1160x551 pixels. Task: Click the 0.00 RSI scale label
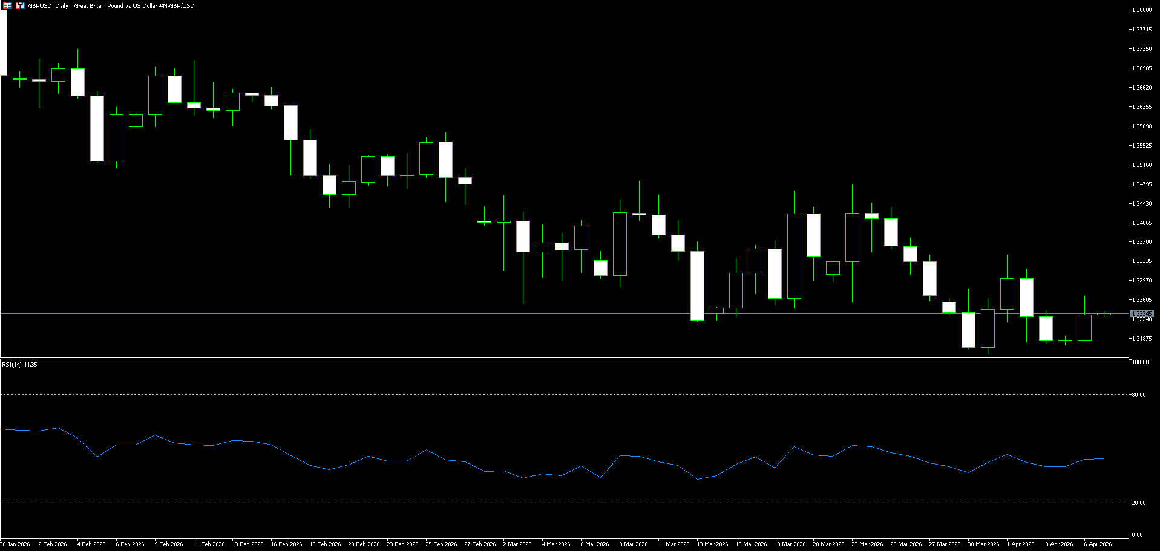[1137, 535]
